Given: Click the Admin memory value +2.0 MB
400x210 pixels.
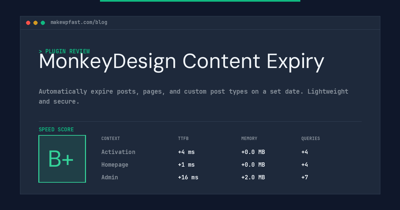Looking at the screenshot, I should pyautogui.click(x=253, y=177).
